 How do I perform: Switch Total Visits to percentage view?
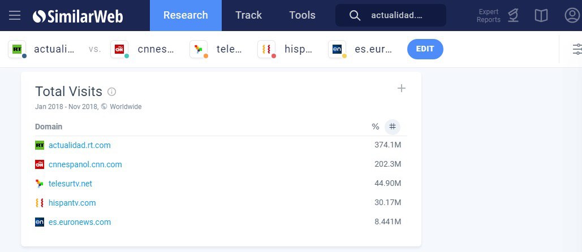tap(375, 127)
